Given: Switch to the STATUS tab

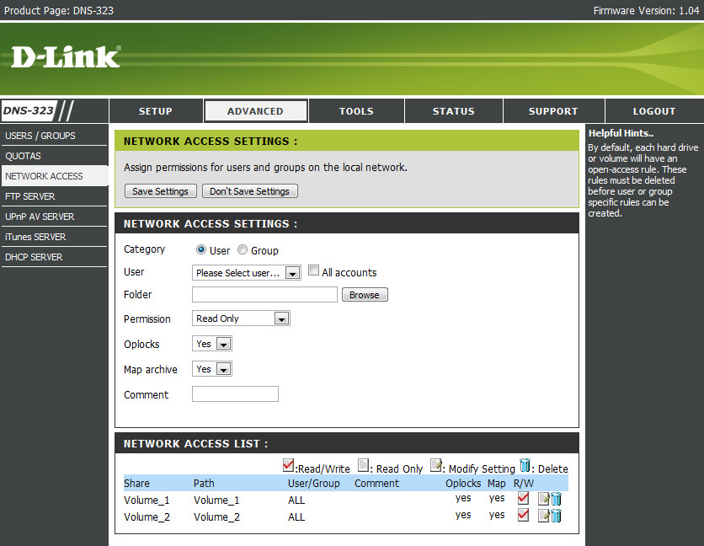Looking at the screenshot, I should tap(453, 111).
